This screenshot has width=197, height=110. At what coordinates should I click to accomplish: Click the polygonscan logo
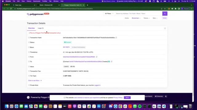[x=35, y=14]
